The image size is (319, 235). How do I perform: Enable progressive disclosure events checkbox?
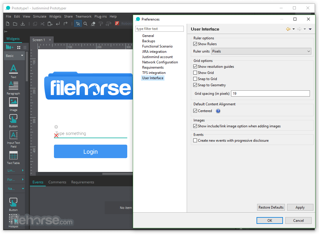(x=195, y=140)
